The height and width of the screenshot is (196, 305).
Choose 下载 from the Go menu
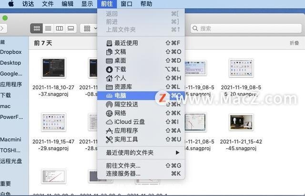click(141, 69)
